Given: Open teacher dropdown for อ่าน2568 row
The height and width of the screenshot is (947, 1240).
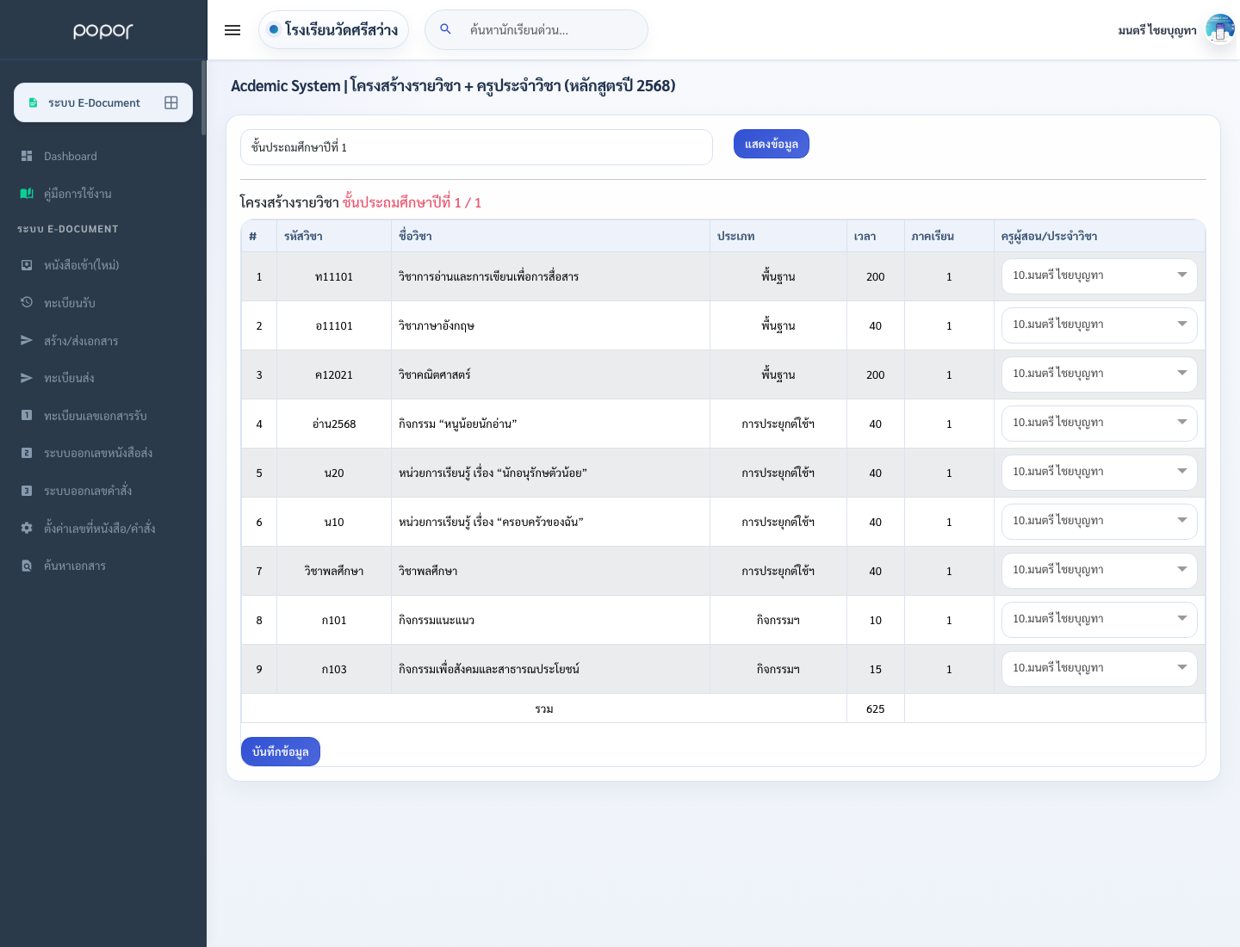Looking at the screenshot, I should pos(1099,424).
